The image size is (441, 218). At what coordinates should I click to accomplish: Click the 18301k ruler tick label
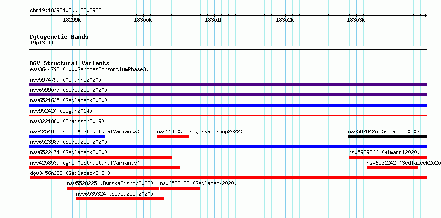coord(214,20)
